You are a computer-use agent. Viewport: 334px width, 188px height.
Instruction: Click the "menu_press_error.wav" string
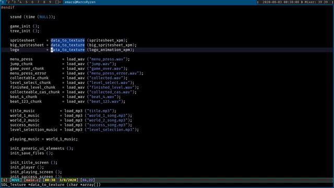point(114,73)
